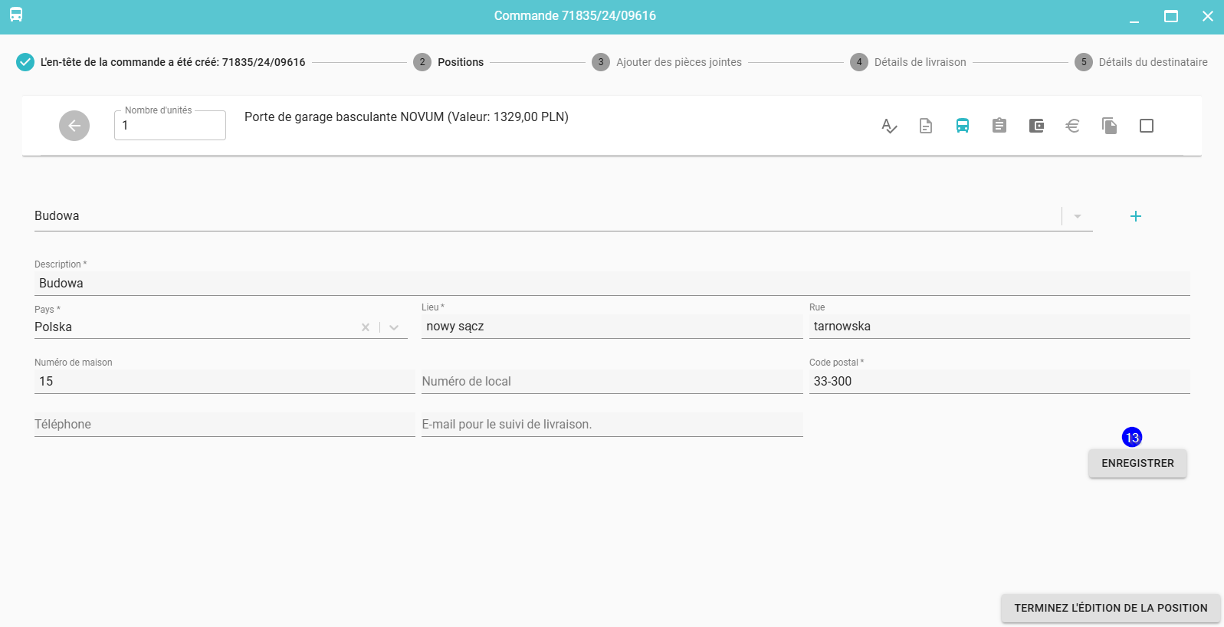Open the wallet payment icon
This screenshot has height=627, width=1224.
coord(1036,126)
